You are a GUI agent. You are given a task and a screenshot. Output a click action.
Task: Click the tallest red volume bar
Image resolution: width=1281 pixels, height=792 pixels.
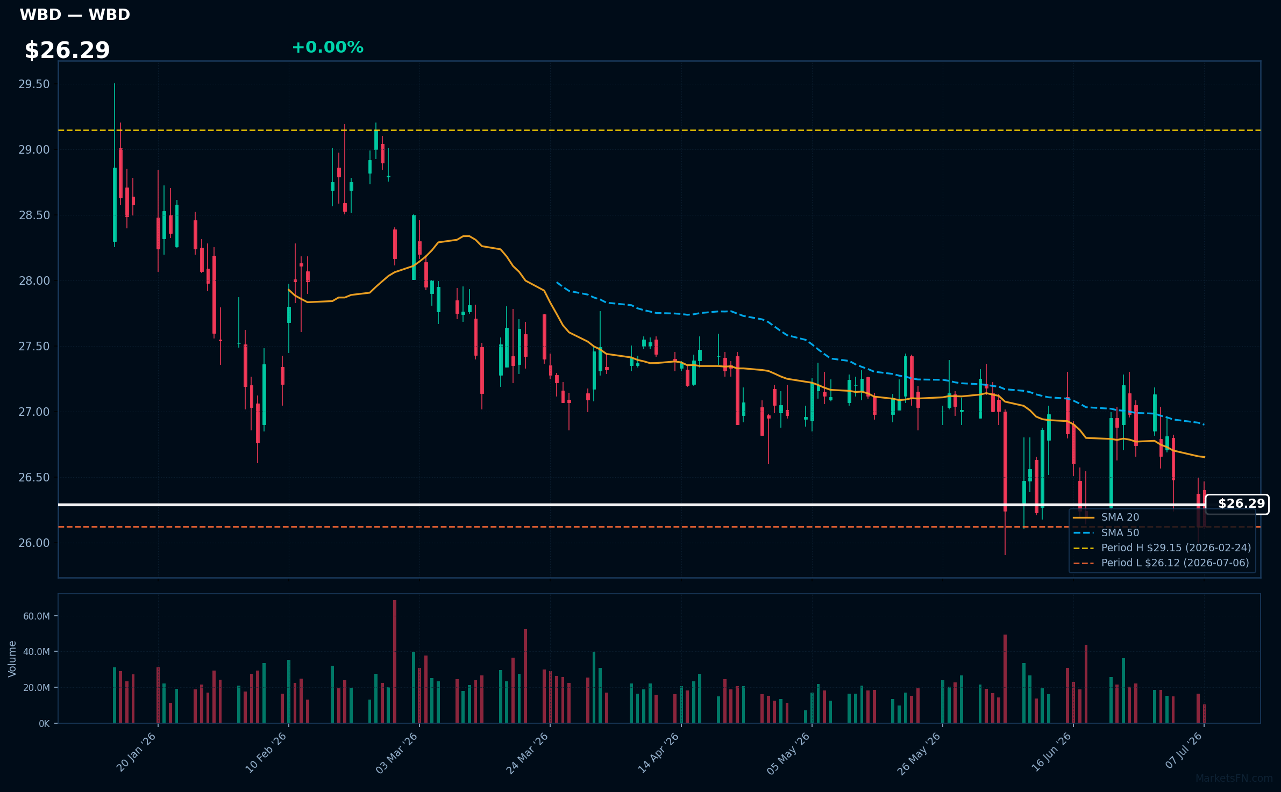(395, 661)
